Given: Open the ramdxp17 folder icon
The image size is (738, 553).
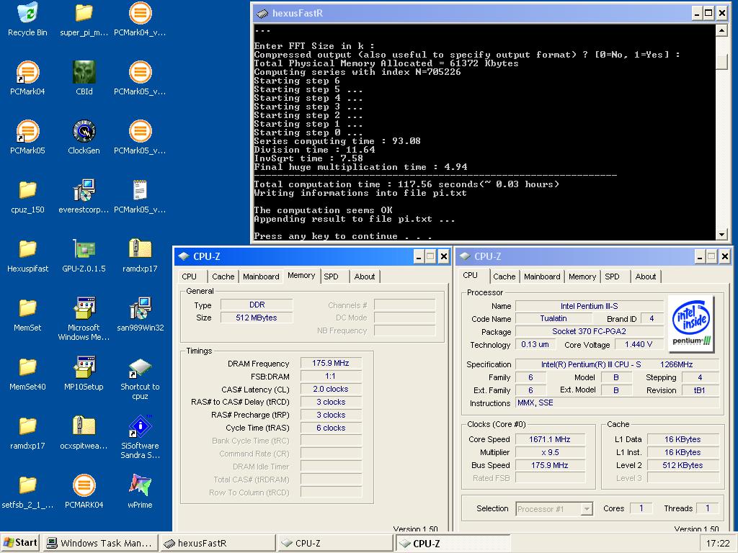Looking at the screenshot, I should [28, 426].
